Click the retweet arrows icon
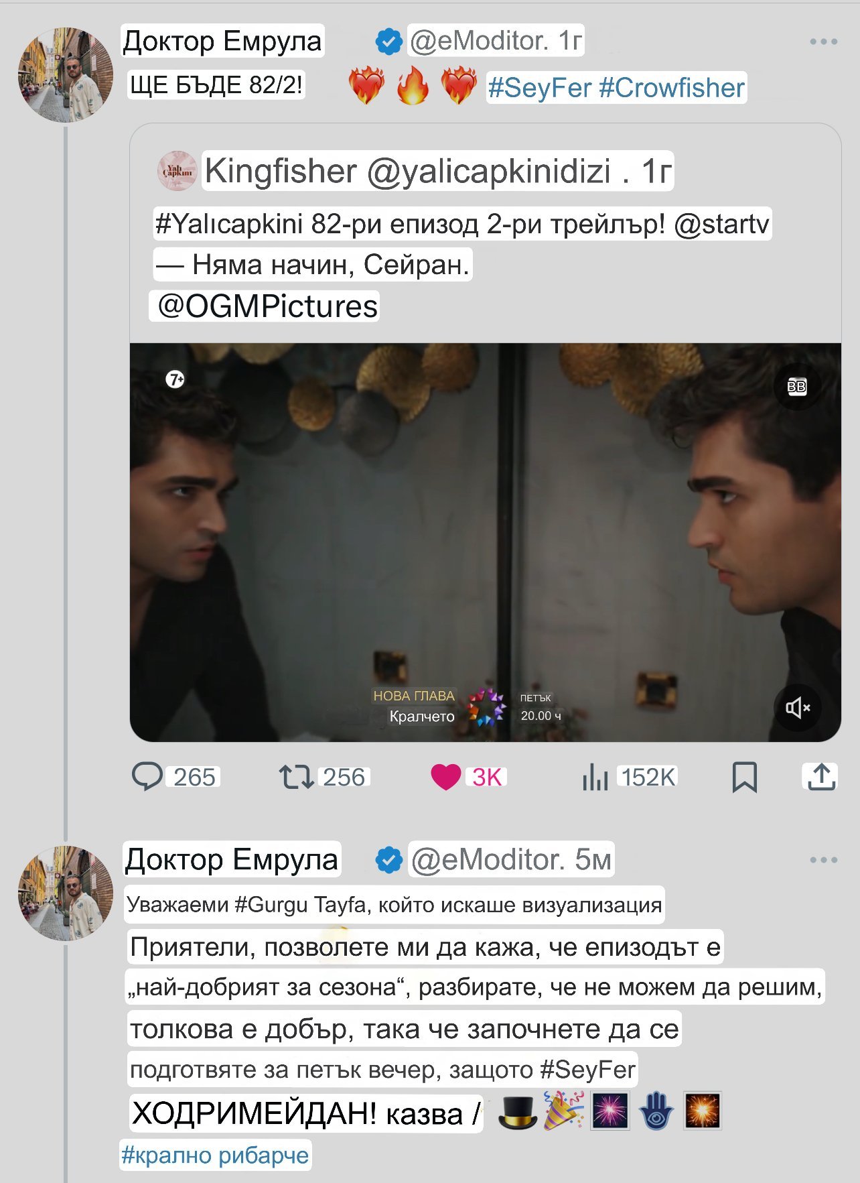Viewport: 860px width, 1183px height. point(296,777)
